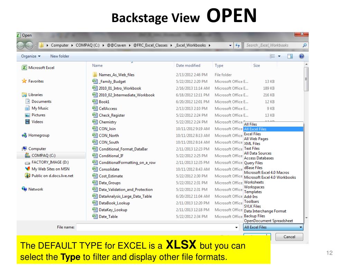Toggle the preview pane icon
Image resolution: width=354 pixels, height=265 pixels.
pos(290,56)
